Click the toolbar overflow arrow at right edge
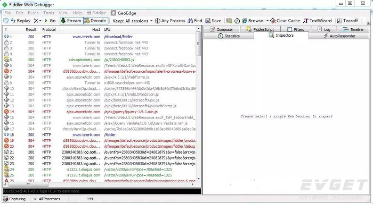 tap(368, 23)
